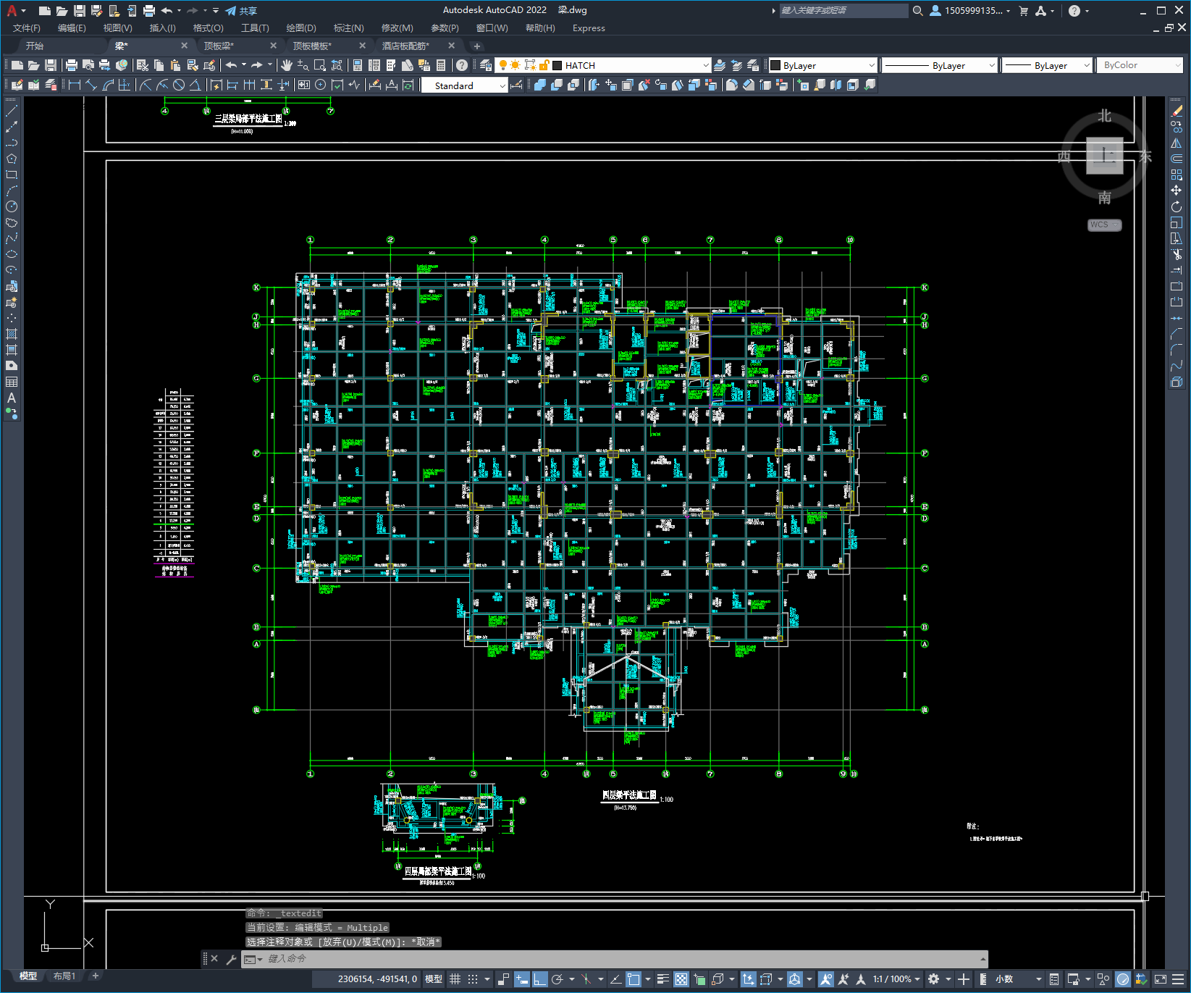
Task: Select the Rectangle draw tool
Action: 12,175
